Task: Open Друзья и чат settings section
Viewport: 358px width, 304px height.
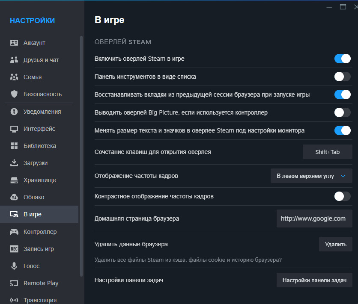Action: click(39, 60)
